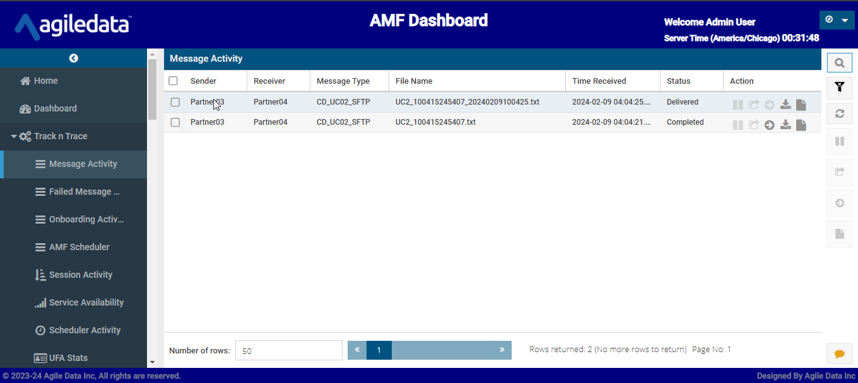Clear filters with the funnel icon
This screenshot has height=383, width=858.
[x=839, y=88]
